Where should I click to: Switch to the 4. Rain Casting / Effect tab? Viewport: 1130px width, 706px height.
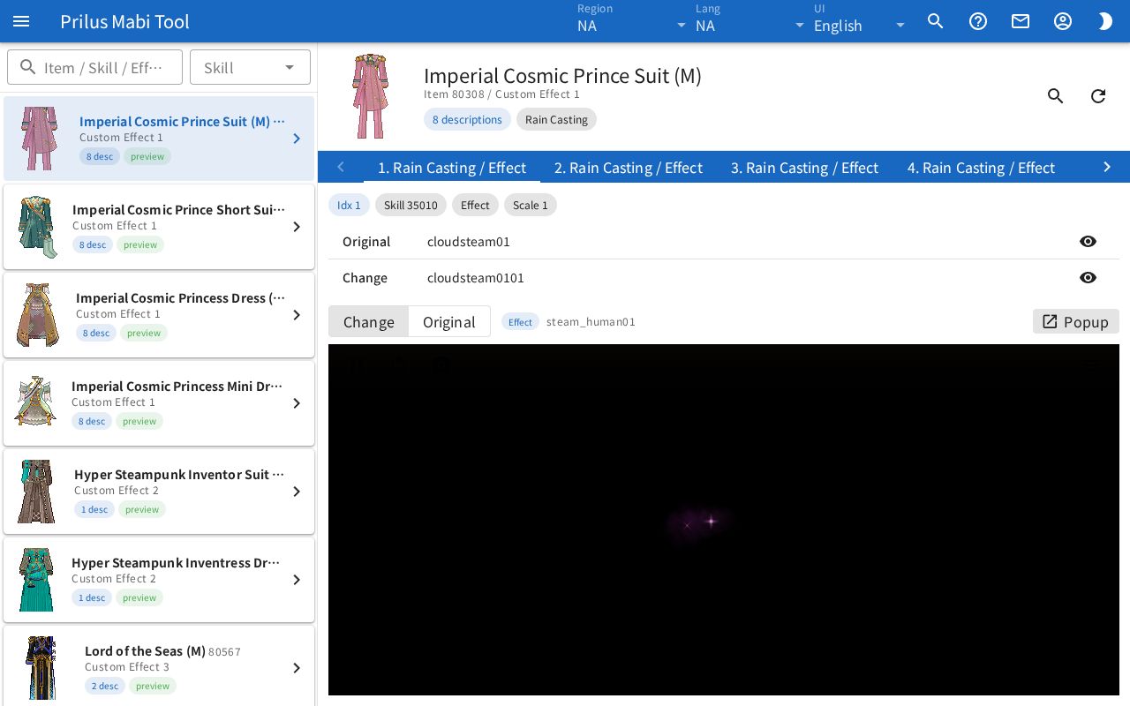click(x=981, y=168)
